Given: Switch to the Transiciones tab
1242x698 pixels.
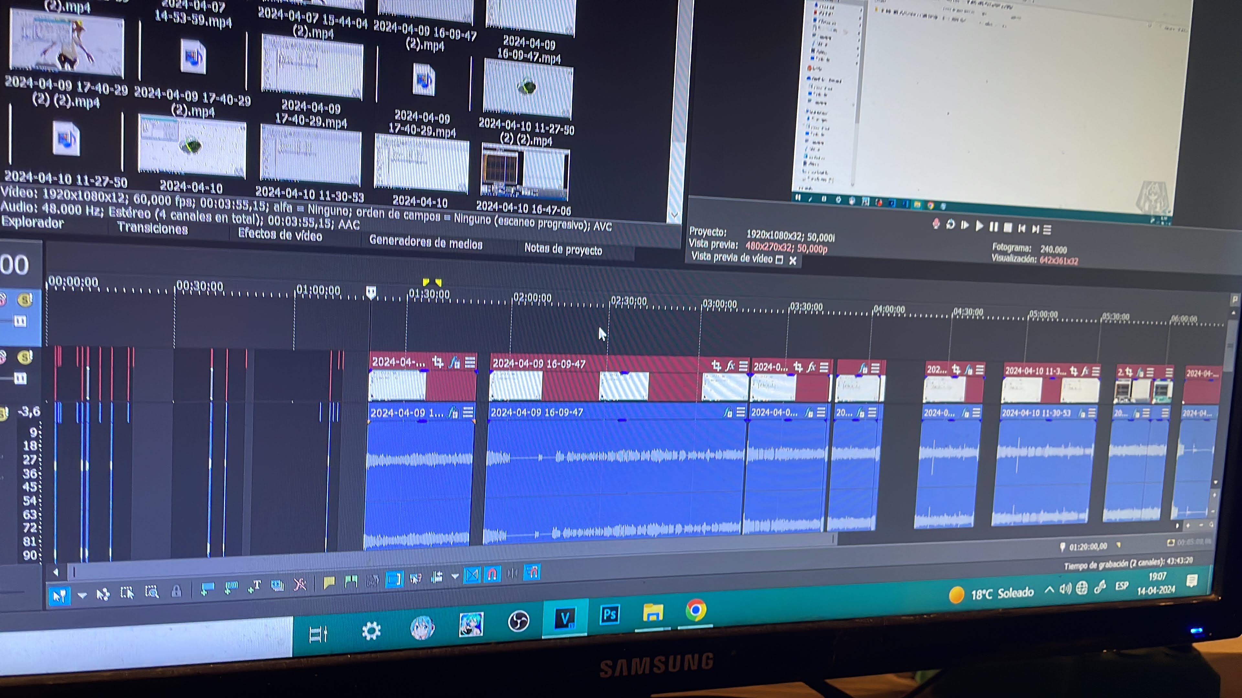Looking at the screenshot, I should 152,228.
